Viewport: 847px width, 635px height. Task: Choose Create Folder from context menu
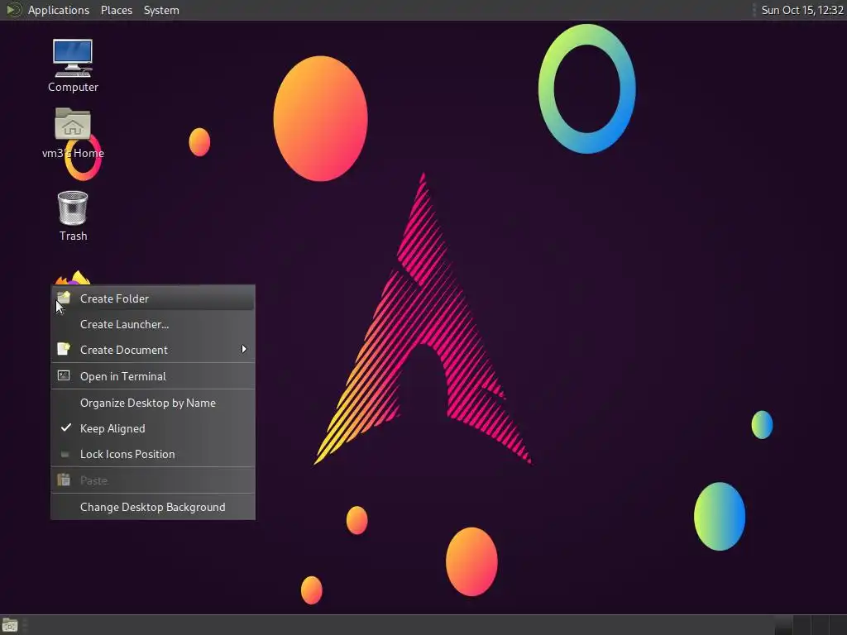[153, 298]
